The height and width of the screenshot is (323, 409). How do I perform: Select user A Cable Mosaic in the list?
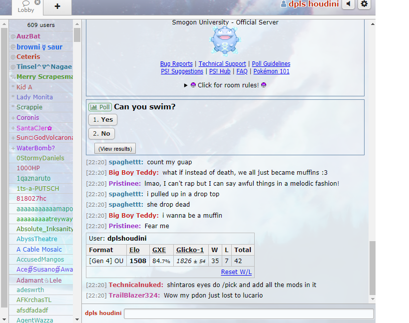click(x=41, y=250)
